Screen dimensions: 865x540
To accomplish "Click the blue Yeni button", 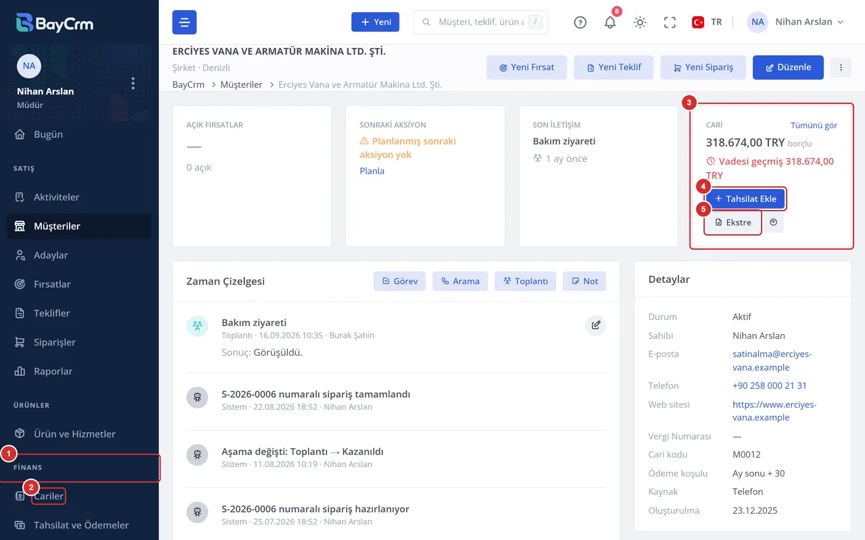I will 375,22.
